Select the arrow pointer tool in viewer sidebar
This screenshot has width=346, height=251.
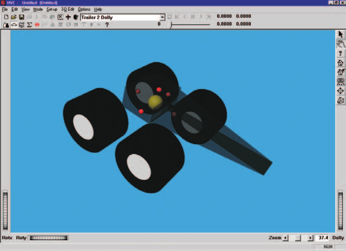341,35
